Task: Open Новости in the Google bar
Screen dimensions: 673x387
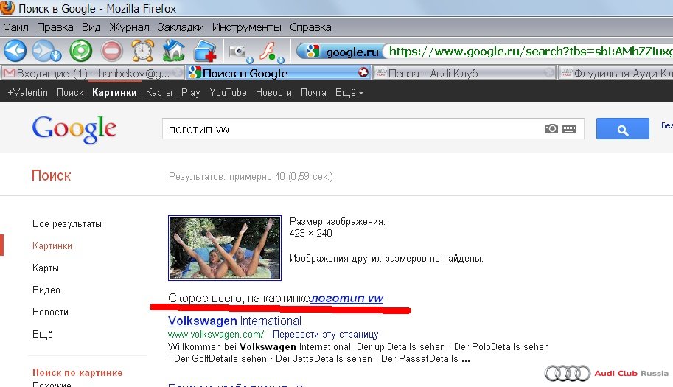Action: tap(273, 92)
